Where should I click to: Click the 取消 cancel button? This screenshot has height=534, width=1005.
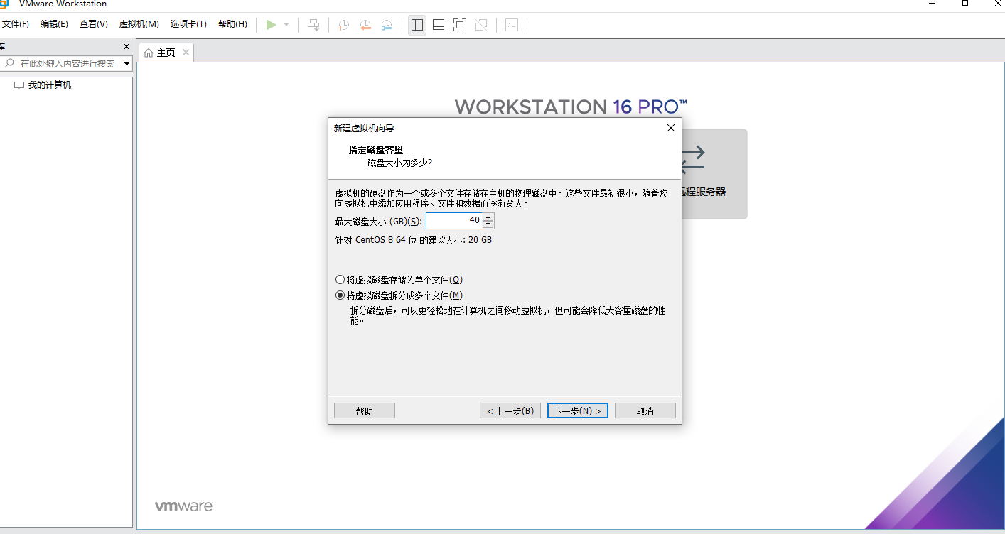coord(645,411)
